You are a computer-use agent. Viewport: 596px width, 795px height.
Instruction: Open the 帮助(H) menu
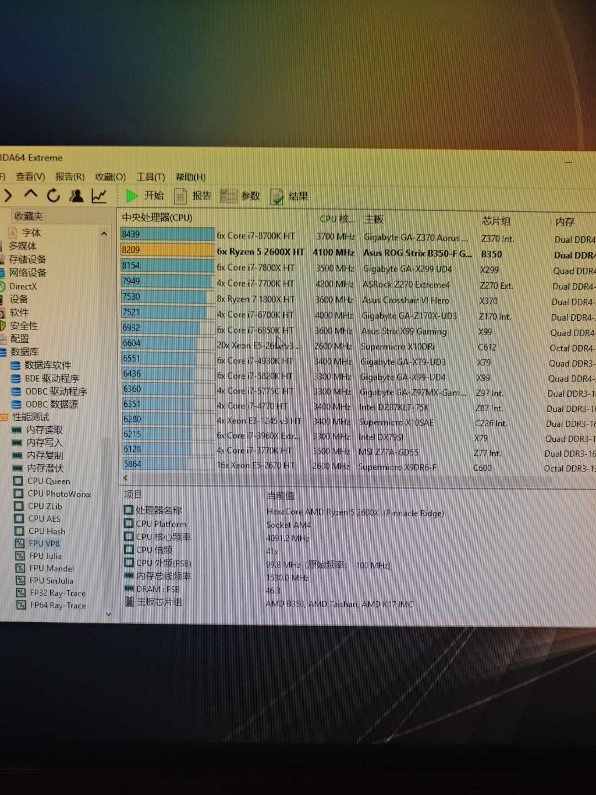coord(190,177)
